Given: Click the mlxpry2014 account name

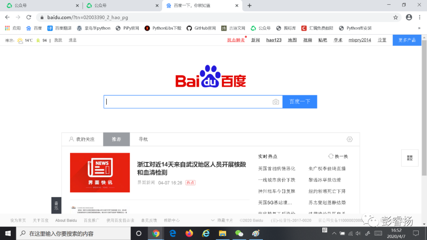Looking at the screenshot, I should (x=360, y=40).
